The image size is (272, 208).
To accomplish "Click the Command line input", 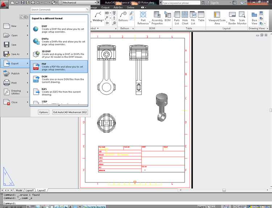I will tap(136, 203).
